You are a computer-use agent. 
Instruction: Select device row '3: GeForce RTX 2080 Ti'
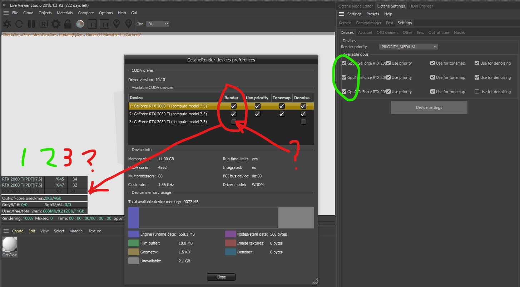221,122
